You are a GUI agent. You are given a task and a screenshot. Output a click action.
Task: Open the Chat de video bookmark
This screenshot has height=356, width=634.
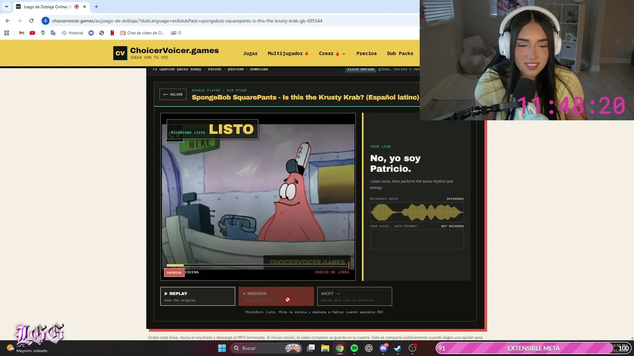click(142, 33)
